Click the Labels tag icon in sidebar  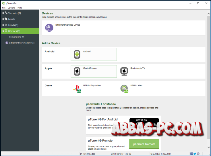pos(6,19)
